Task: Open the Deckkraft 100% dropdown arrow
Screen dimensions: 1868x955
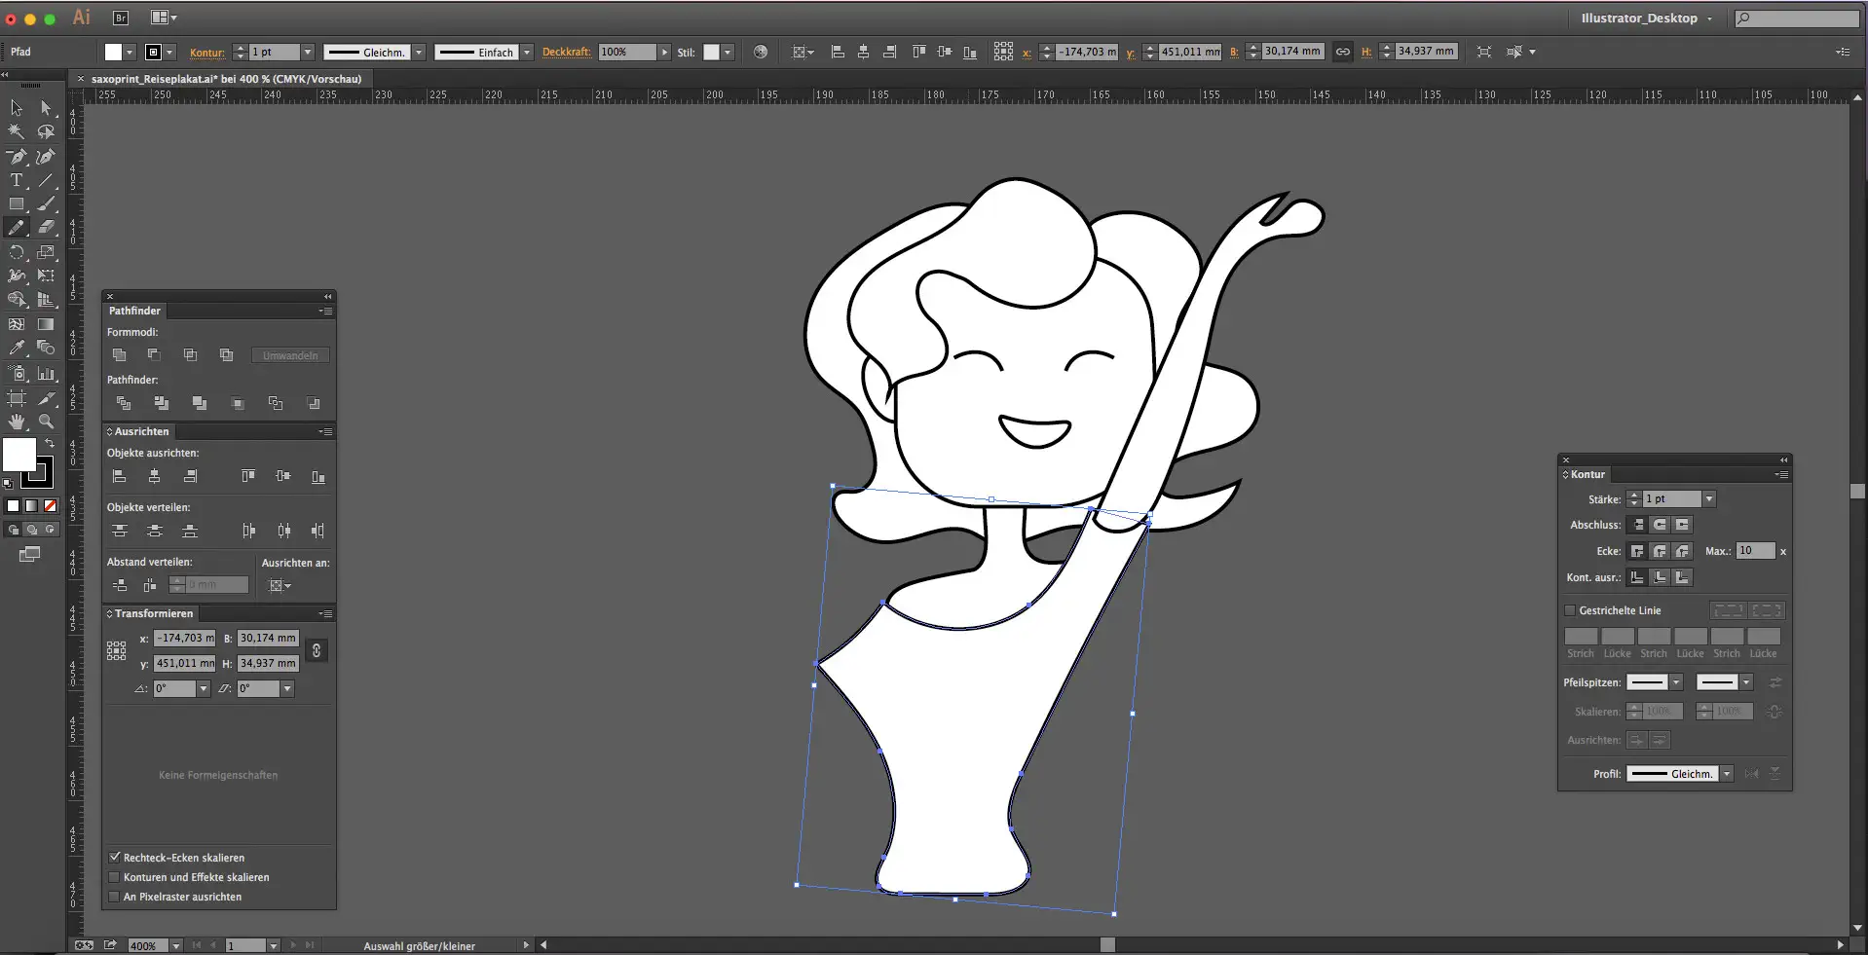Action: [664, 53]
